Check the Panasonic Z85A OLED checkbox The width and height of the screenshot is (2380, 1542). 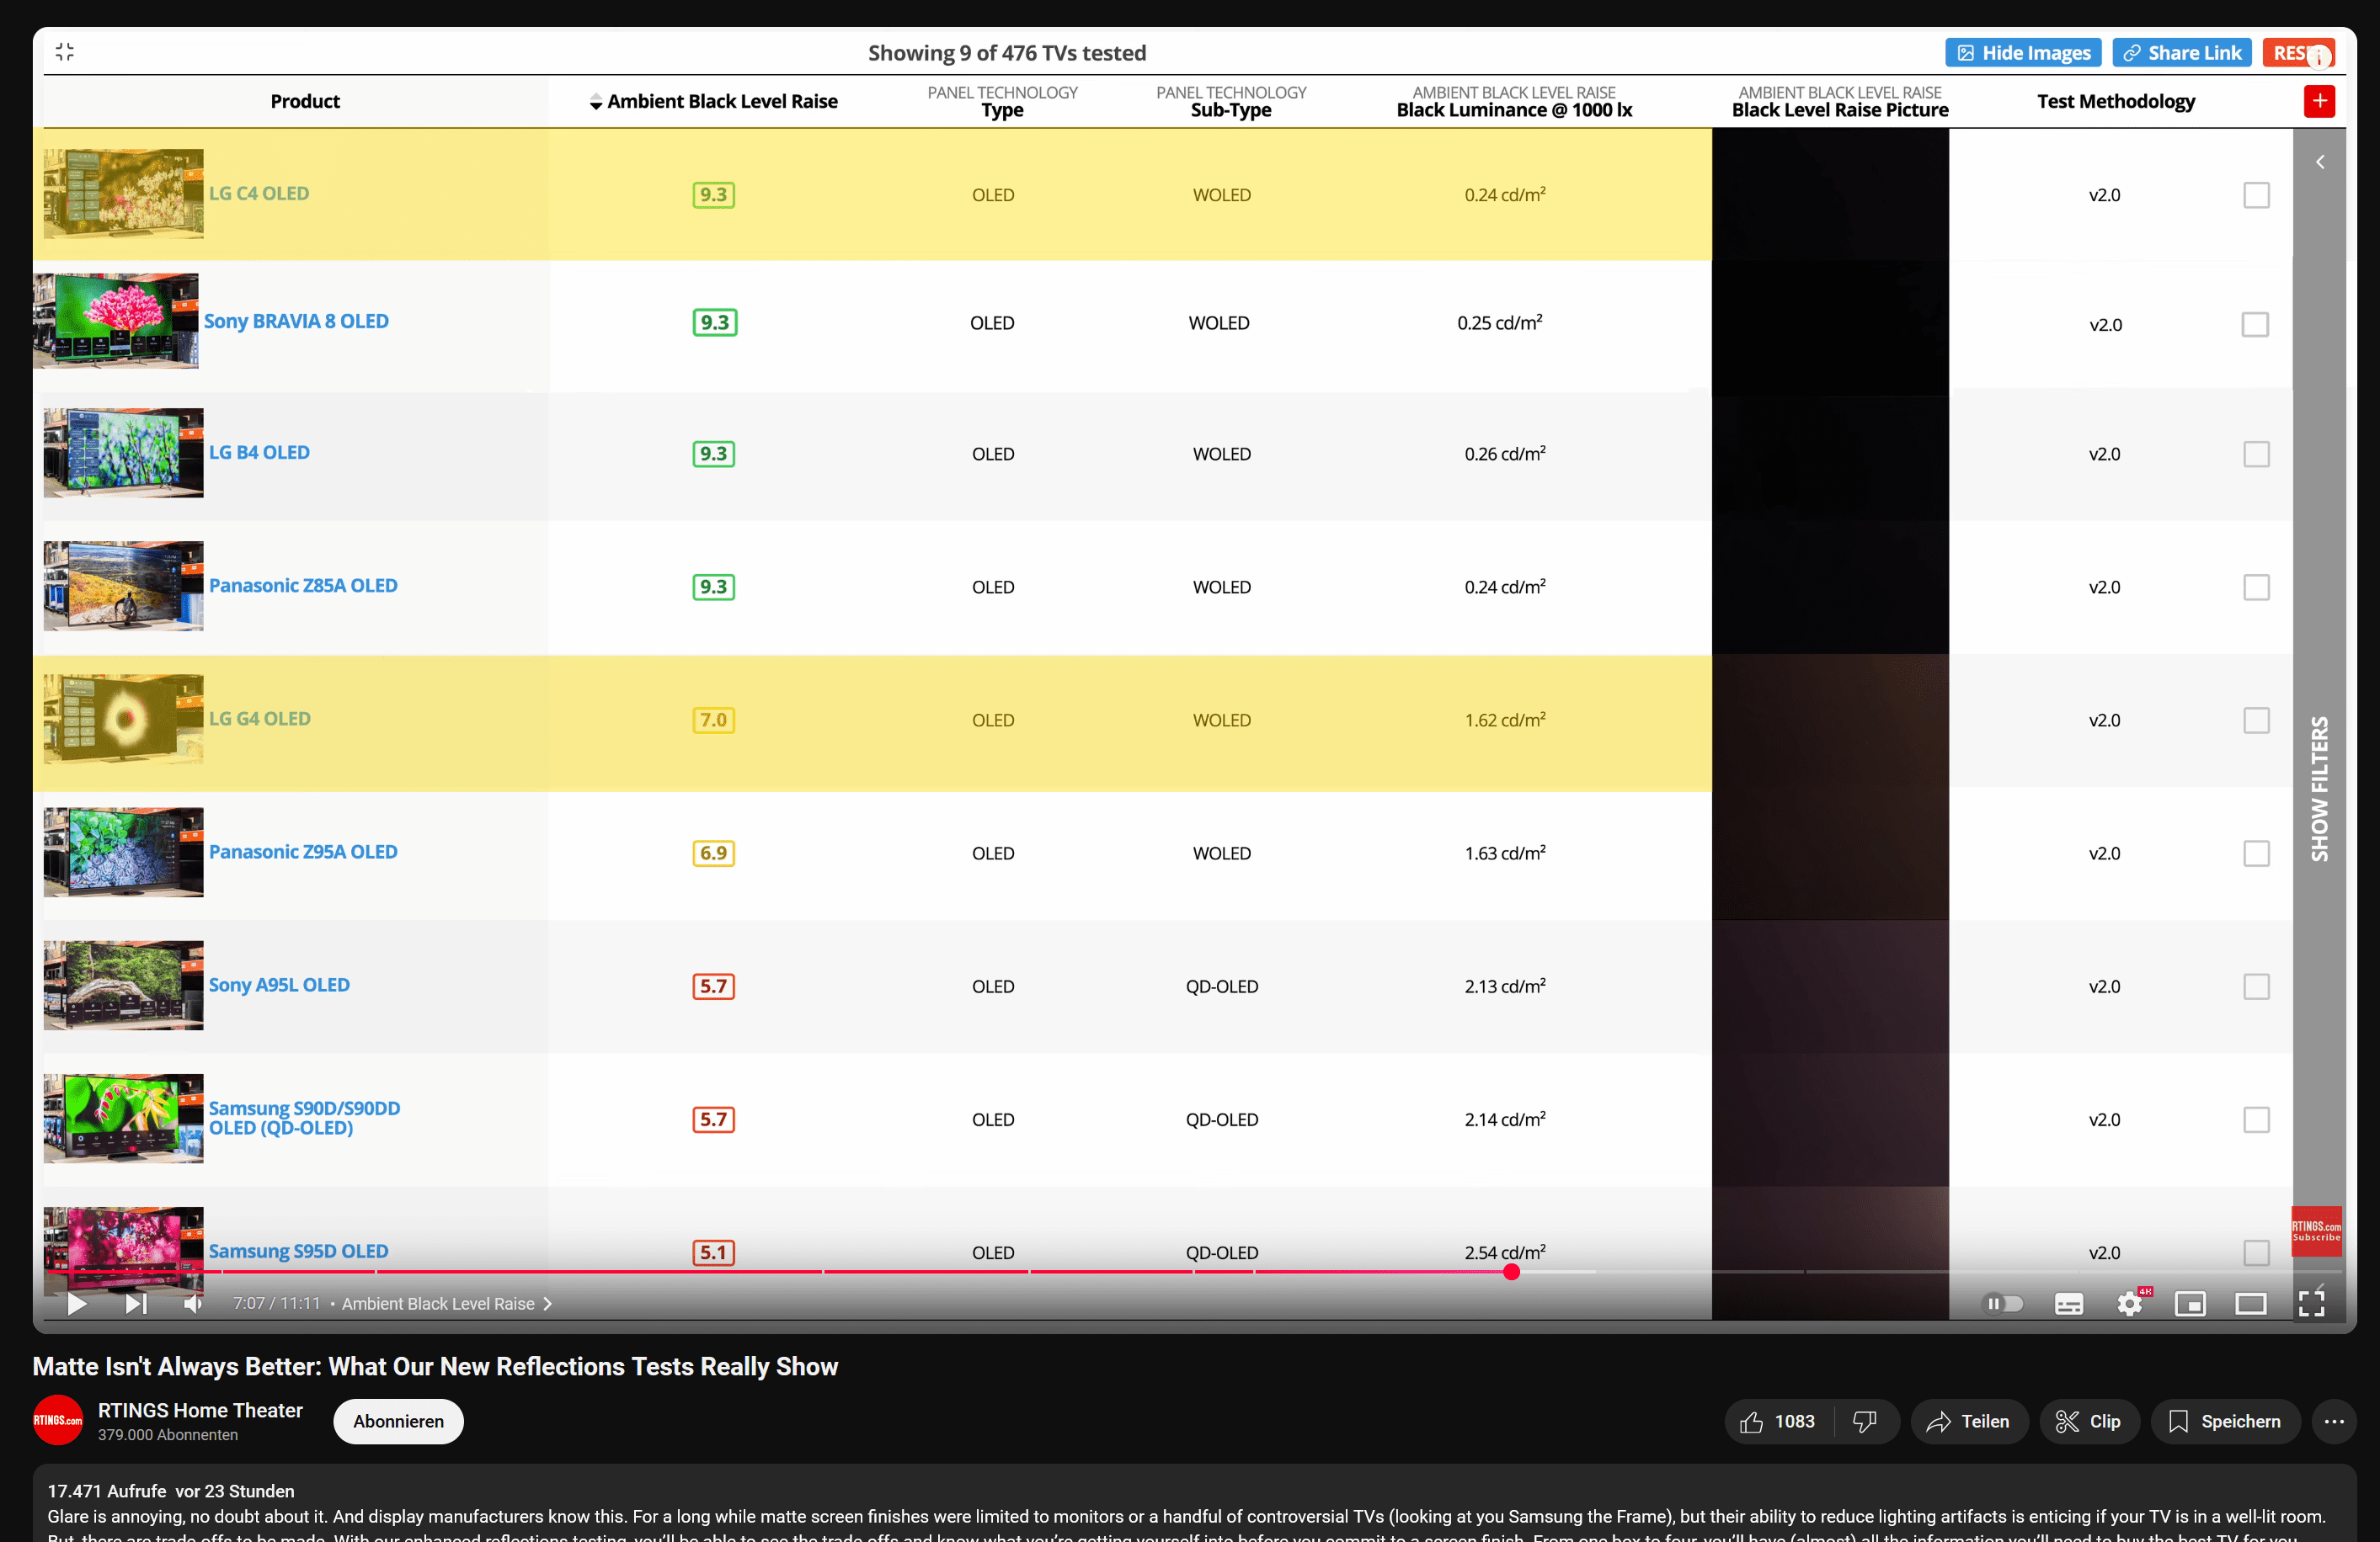[x=2256, y=587]
